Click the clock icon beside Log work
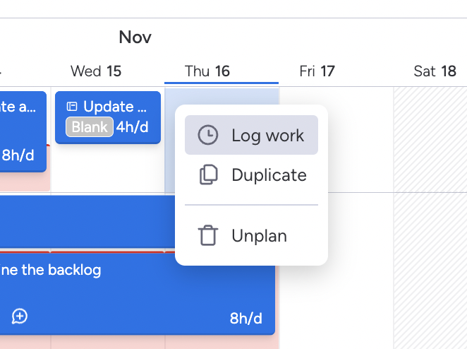The width and height of the screenshot is (467, 349). tap(207, 136)
